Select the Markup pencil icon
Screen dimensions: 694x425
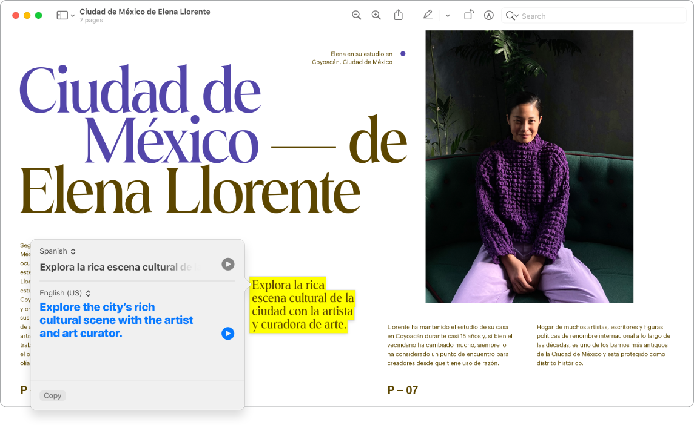click(427, 15)
